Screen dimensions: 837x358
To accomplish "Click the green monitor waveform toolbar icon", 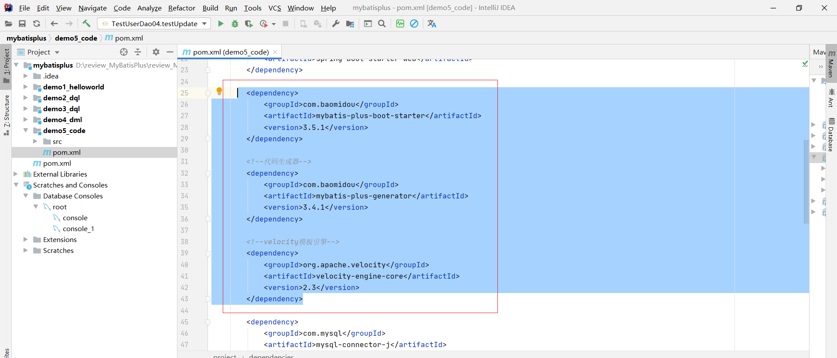I will point(400,24).
